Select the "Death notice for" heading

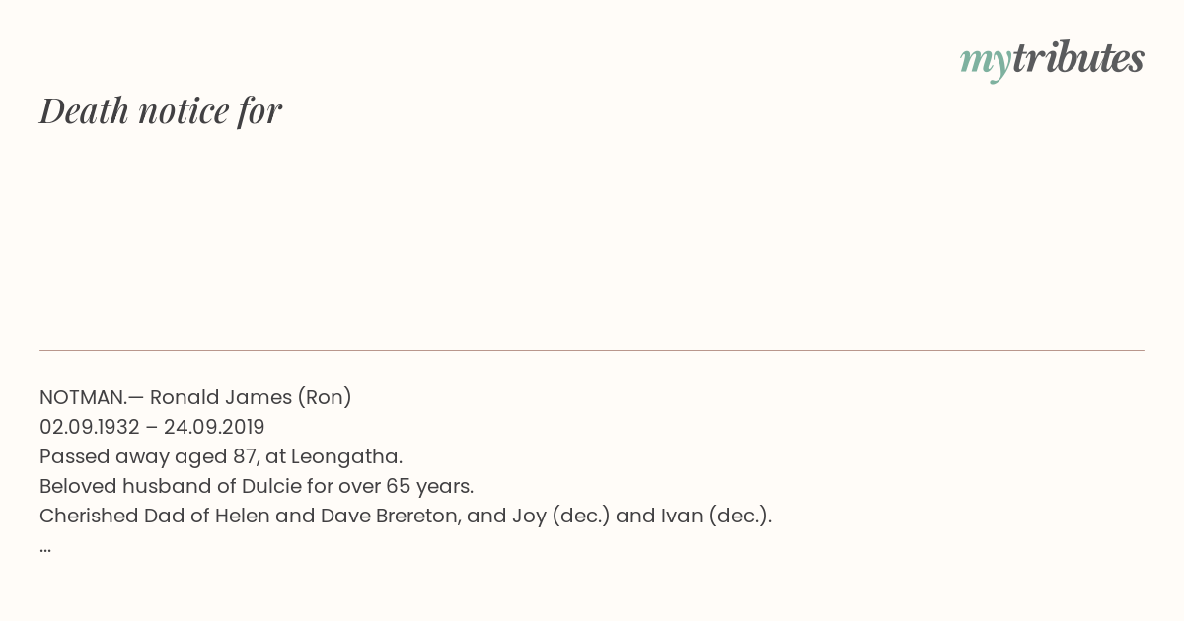(x=161, y=110)
